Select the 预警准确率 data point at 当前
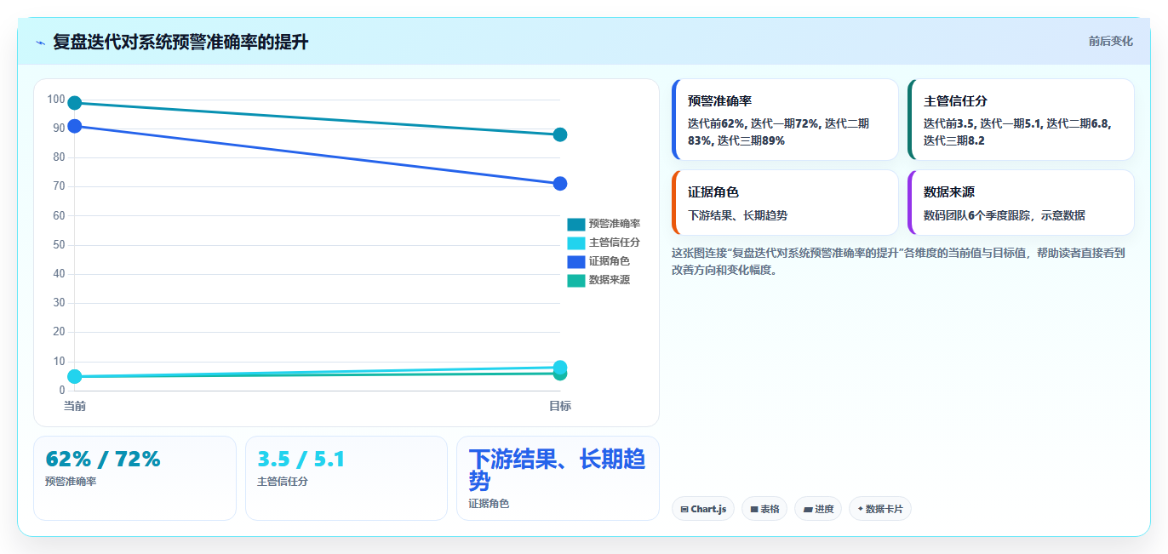Viewport: 1168px width, 554px height. [75, 103]
